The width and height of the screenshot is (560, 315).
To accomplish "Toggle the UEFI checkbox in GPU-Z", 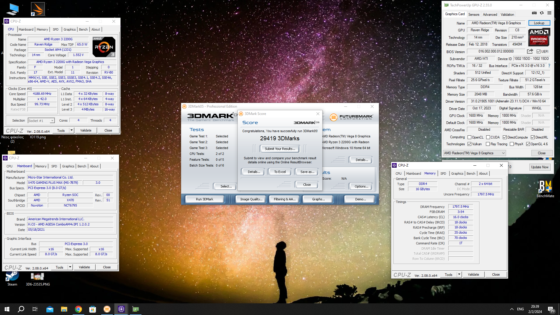I will tap(538, 52).
